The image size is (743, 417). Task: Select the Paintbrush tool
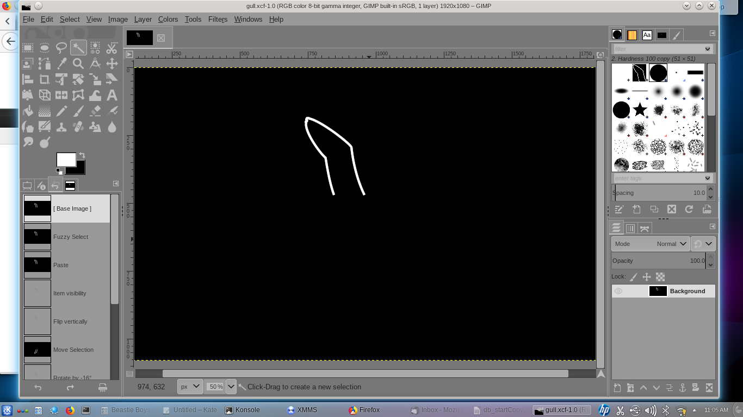(x=78, y=111)
